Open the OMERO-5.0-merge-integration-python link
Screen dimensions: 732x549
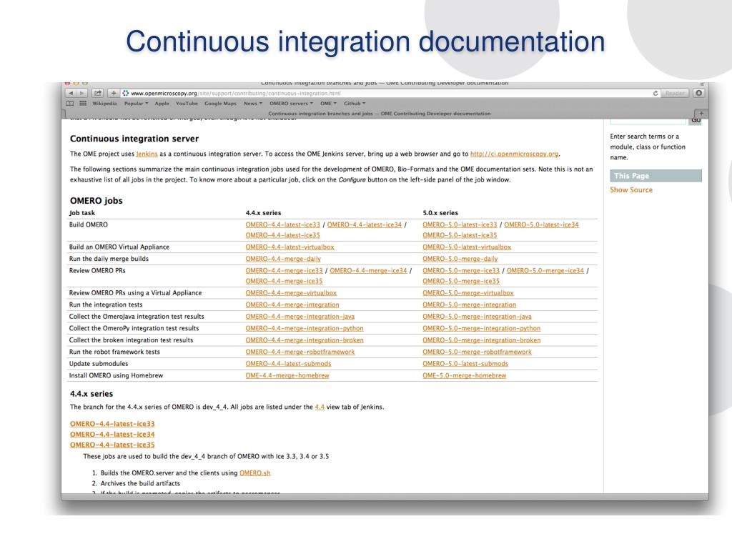pos(481,328)
